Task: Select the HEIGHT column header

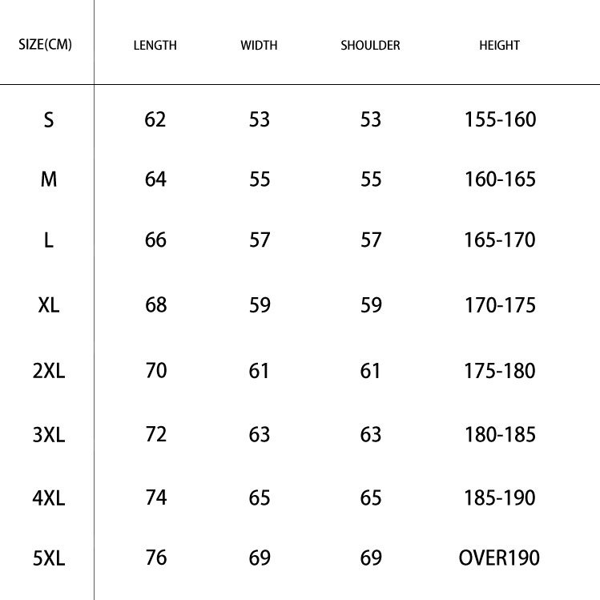Action: point(499,46)
